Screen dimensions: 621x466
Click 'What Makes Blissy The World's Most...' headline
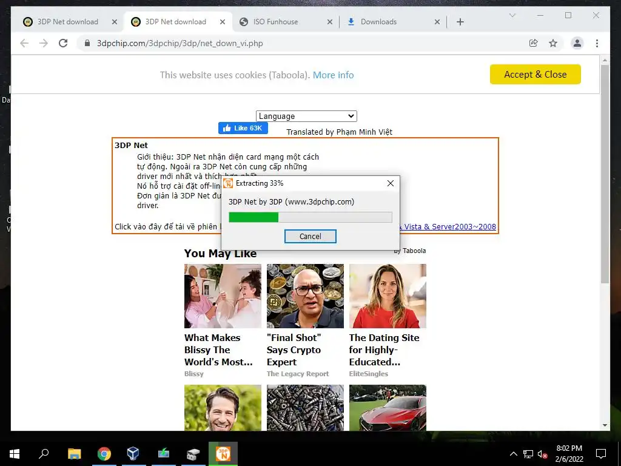(x=218, y=350)
